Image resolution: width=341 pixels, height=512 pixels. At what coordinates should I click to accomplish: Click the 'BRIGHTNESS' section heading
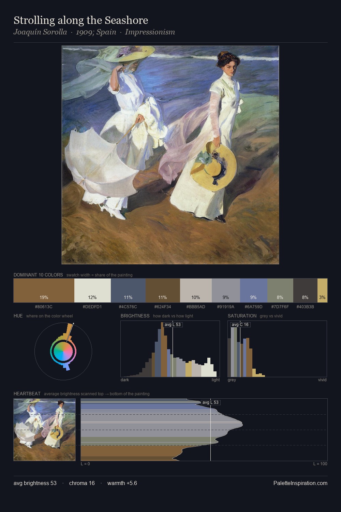pyautogui.click(x=135, y=316)
